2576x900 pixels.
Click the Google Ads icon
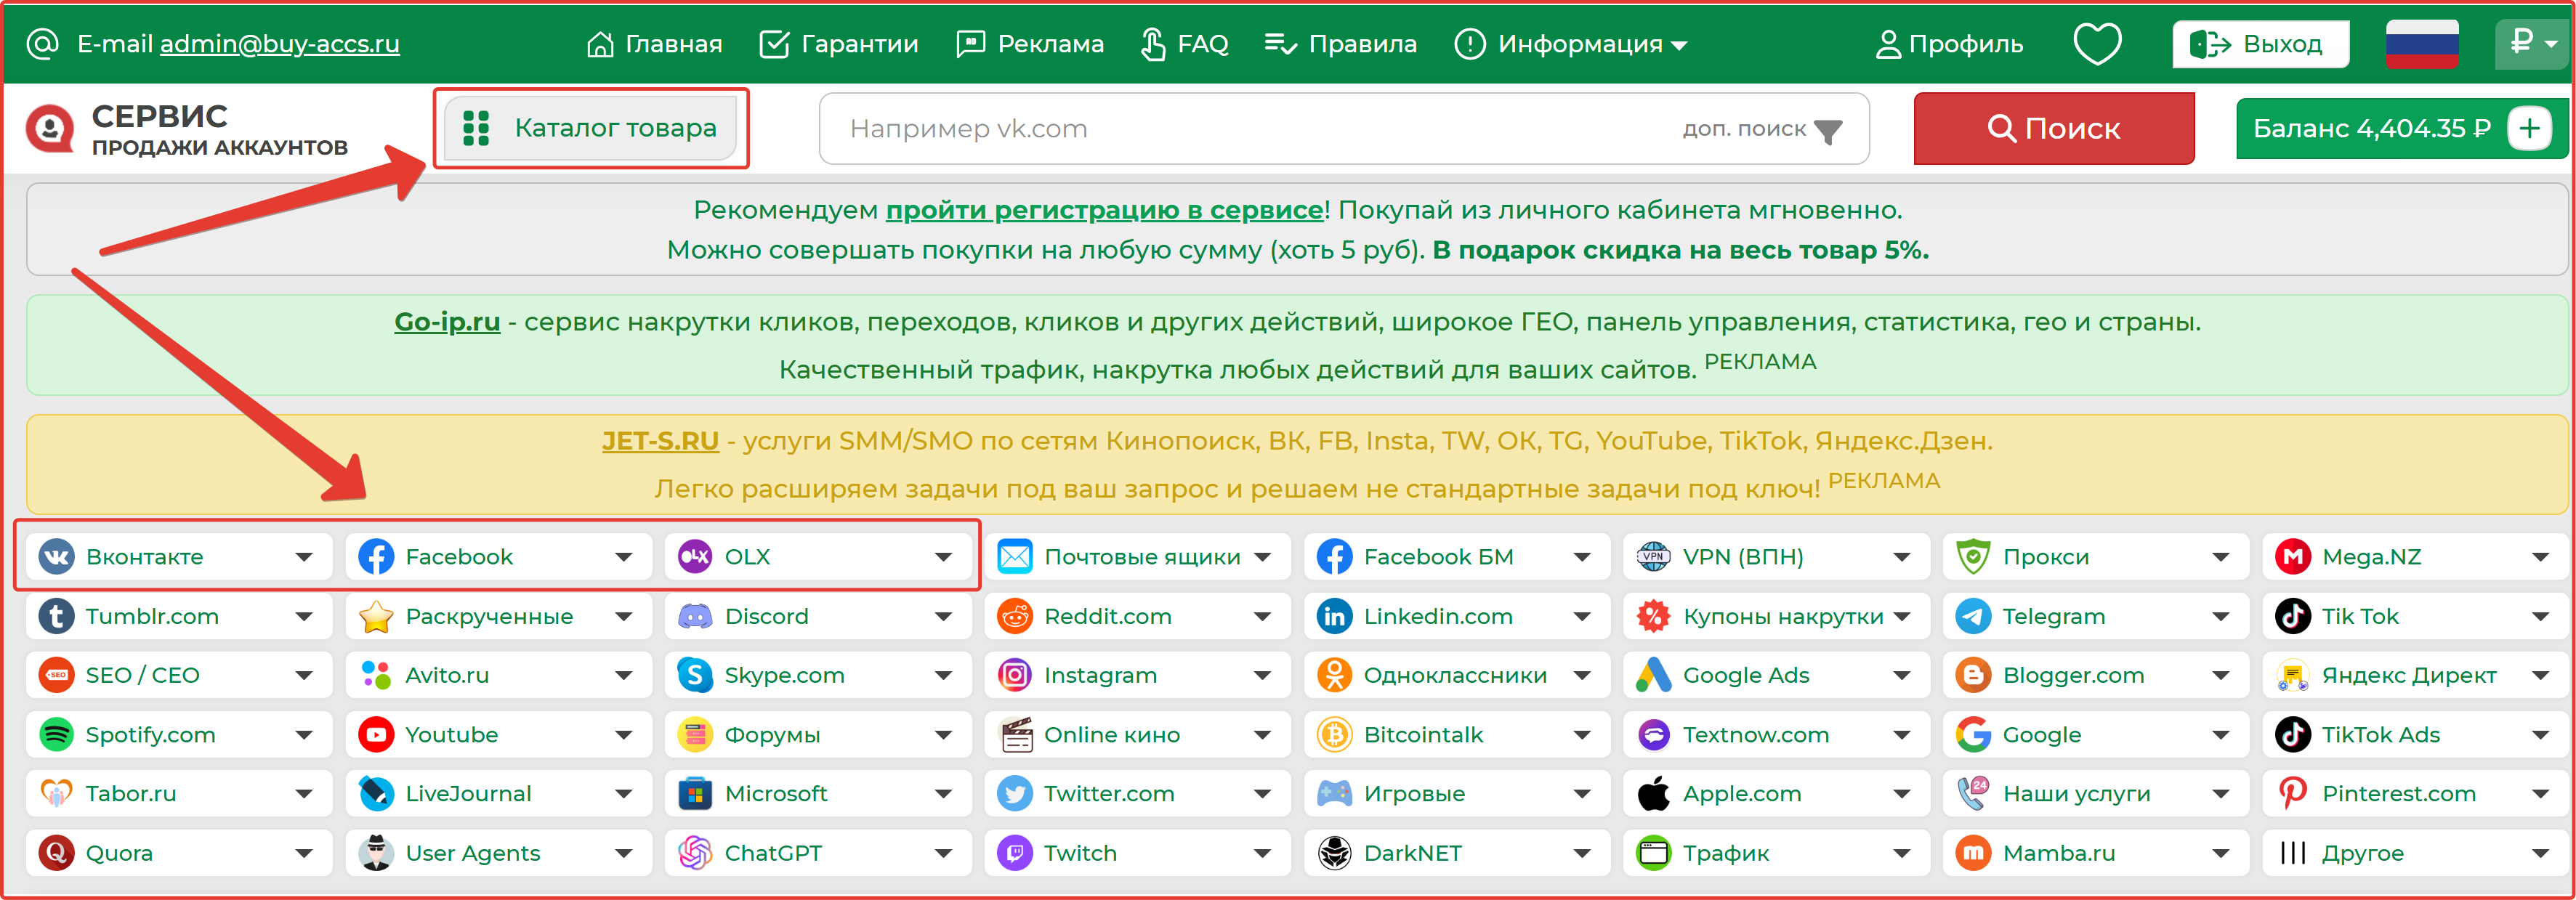click(x=1653, y=675)
